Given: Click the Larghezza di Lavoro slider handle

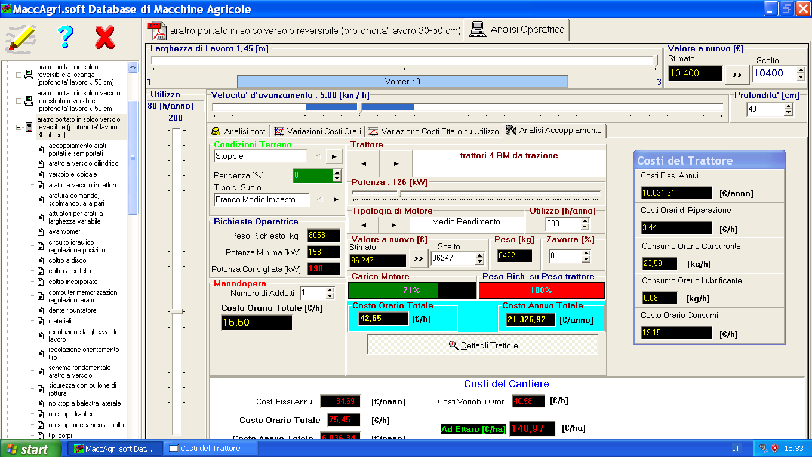Looking at the screenshot, I should 656,61.
